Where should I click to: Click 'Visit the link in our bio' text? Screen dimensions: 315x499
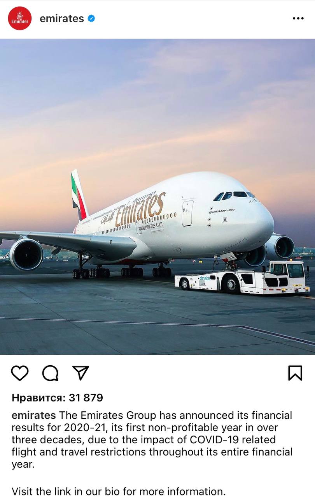pos(119,491)
